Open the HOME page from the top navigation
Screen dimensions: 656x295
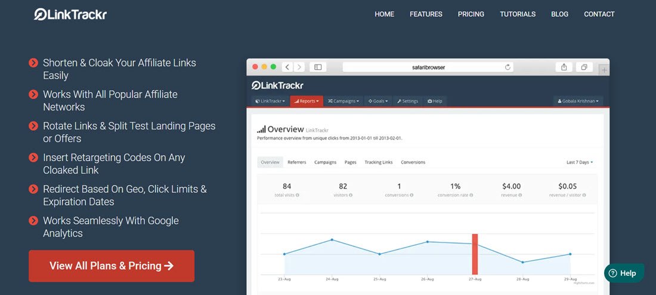click(x=384, y=14)
